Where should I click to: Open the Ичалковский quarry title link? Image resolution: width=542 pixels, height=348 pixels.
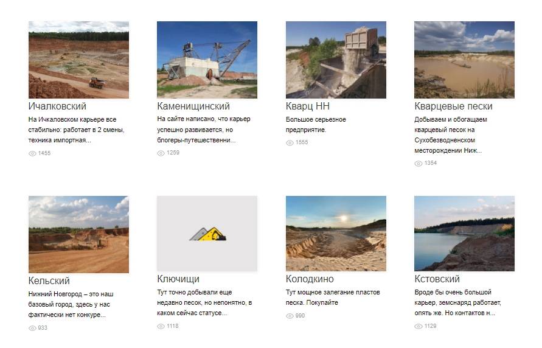57,106
